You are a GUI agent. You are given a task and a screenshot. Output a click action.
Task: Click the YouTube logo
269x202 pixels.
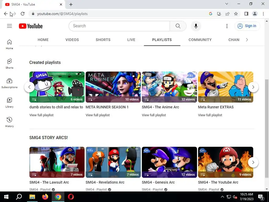(x=31, y=26)
